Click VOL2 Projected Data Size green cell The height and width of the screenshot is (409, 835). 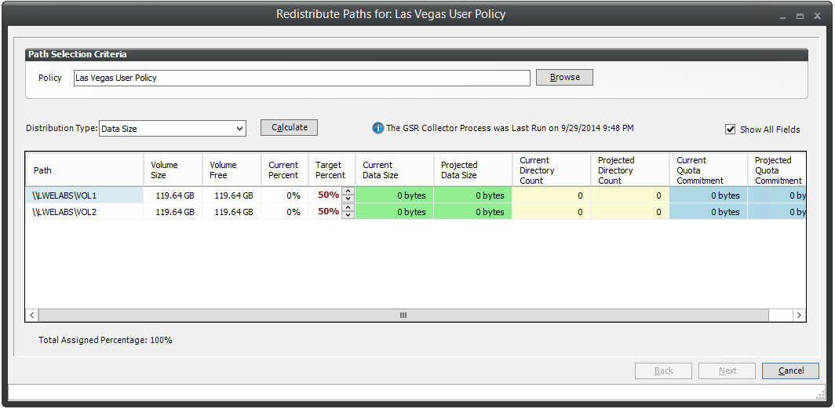[473, 212]
